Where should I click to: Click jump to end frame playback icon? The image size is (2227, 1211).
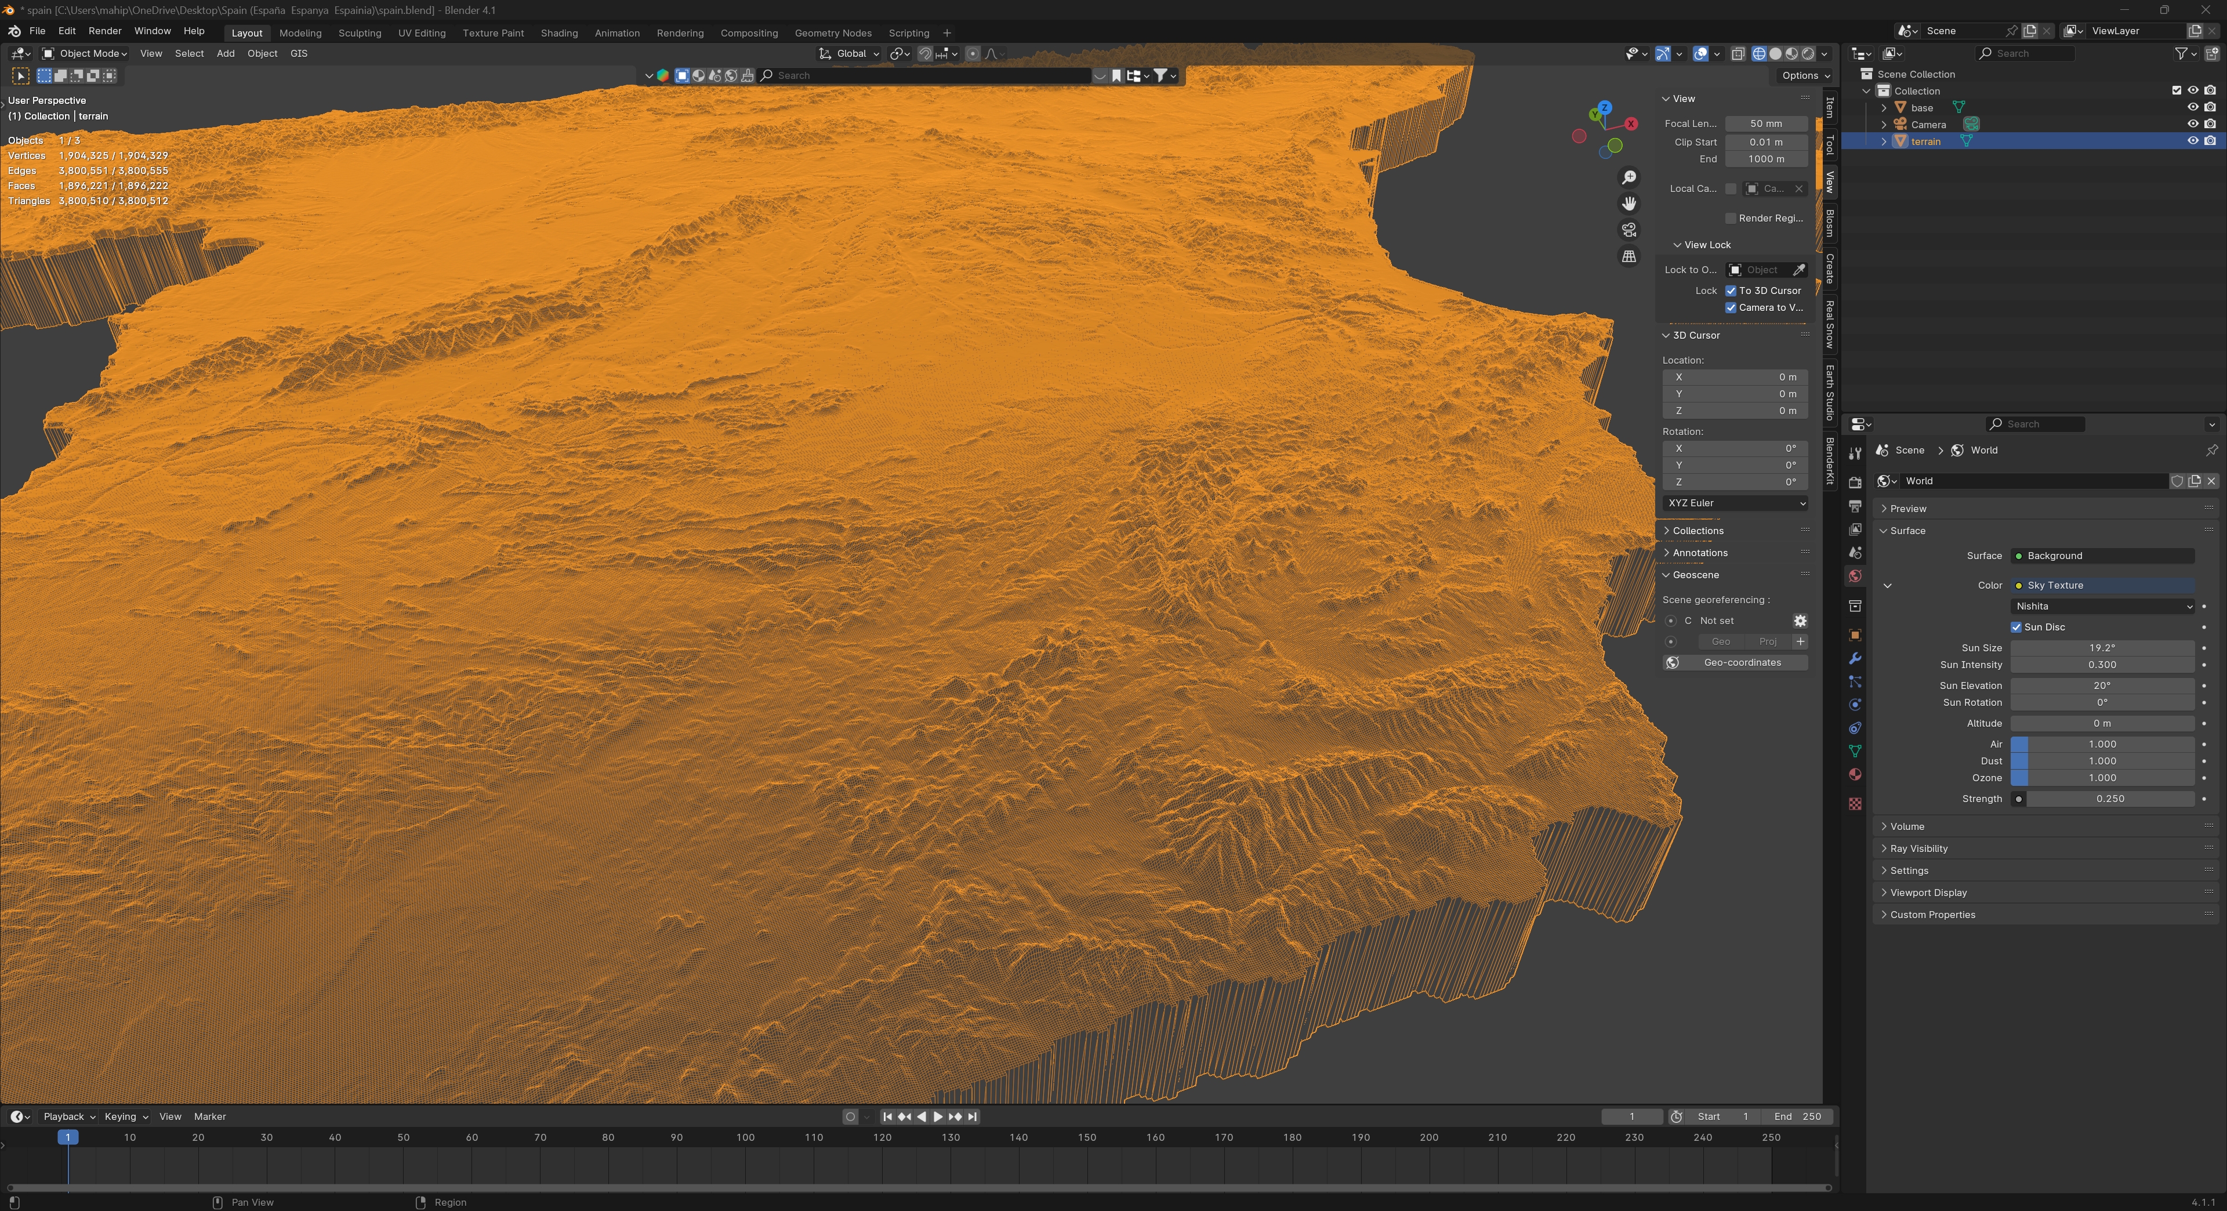pos(973,1117)
